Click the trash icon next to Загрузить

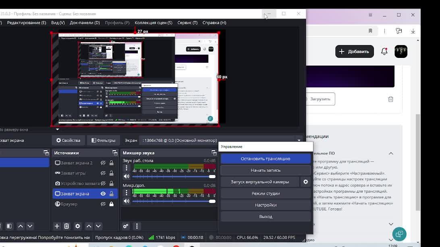pos(390,99)
